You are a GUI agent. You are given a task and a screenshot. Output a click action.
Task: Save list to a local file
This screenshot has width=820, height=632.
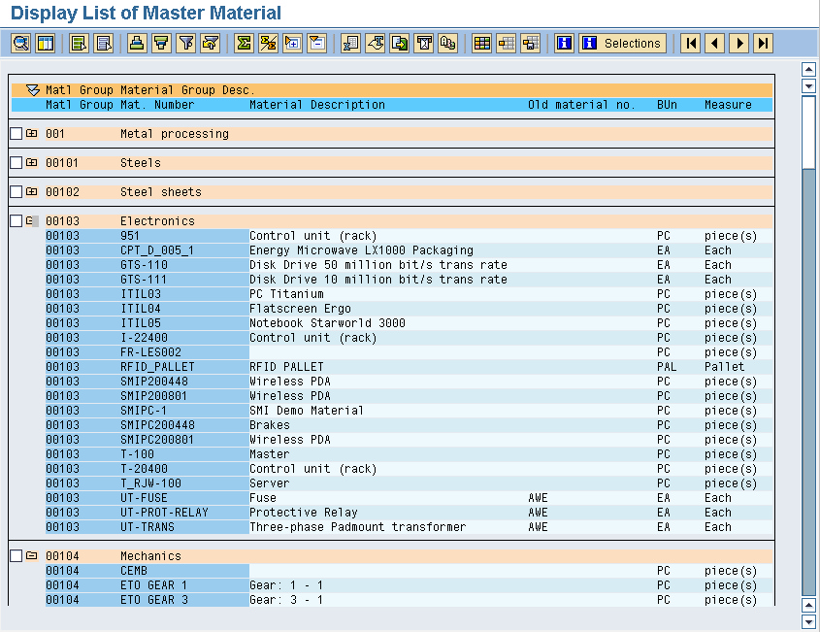(400, 43)
